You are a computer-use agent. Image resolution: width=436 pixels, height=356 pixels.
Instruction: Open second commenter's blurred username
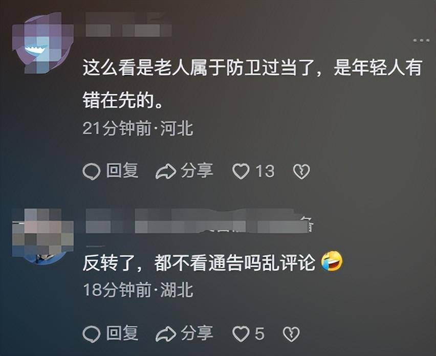(200, 221)
